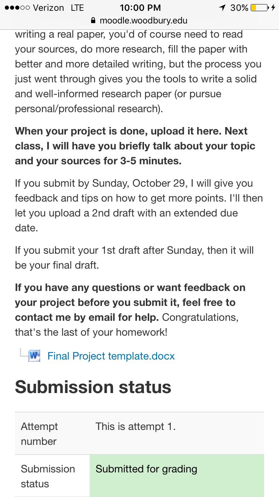Viewport: 279px width, 497px height.
Task: Tap the signal strength dots indicator
Action: coord(16,7)
